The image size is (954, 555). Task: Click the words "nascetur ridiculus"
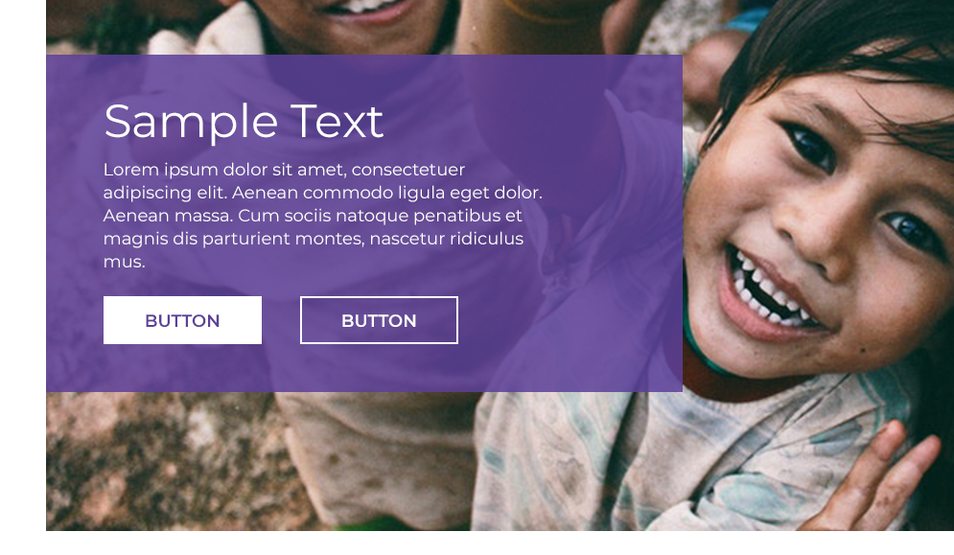(447, 239)
